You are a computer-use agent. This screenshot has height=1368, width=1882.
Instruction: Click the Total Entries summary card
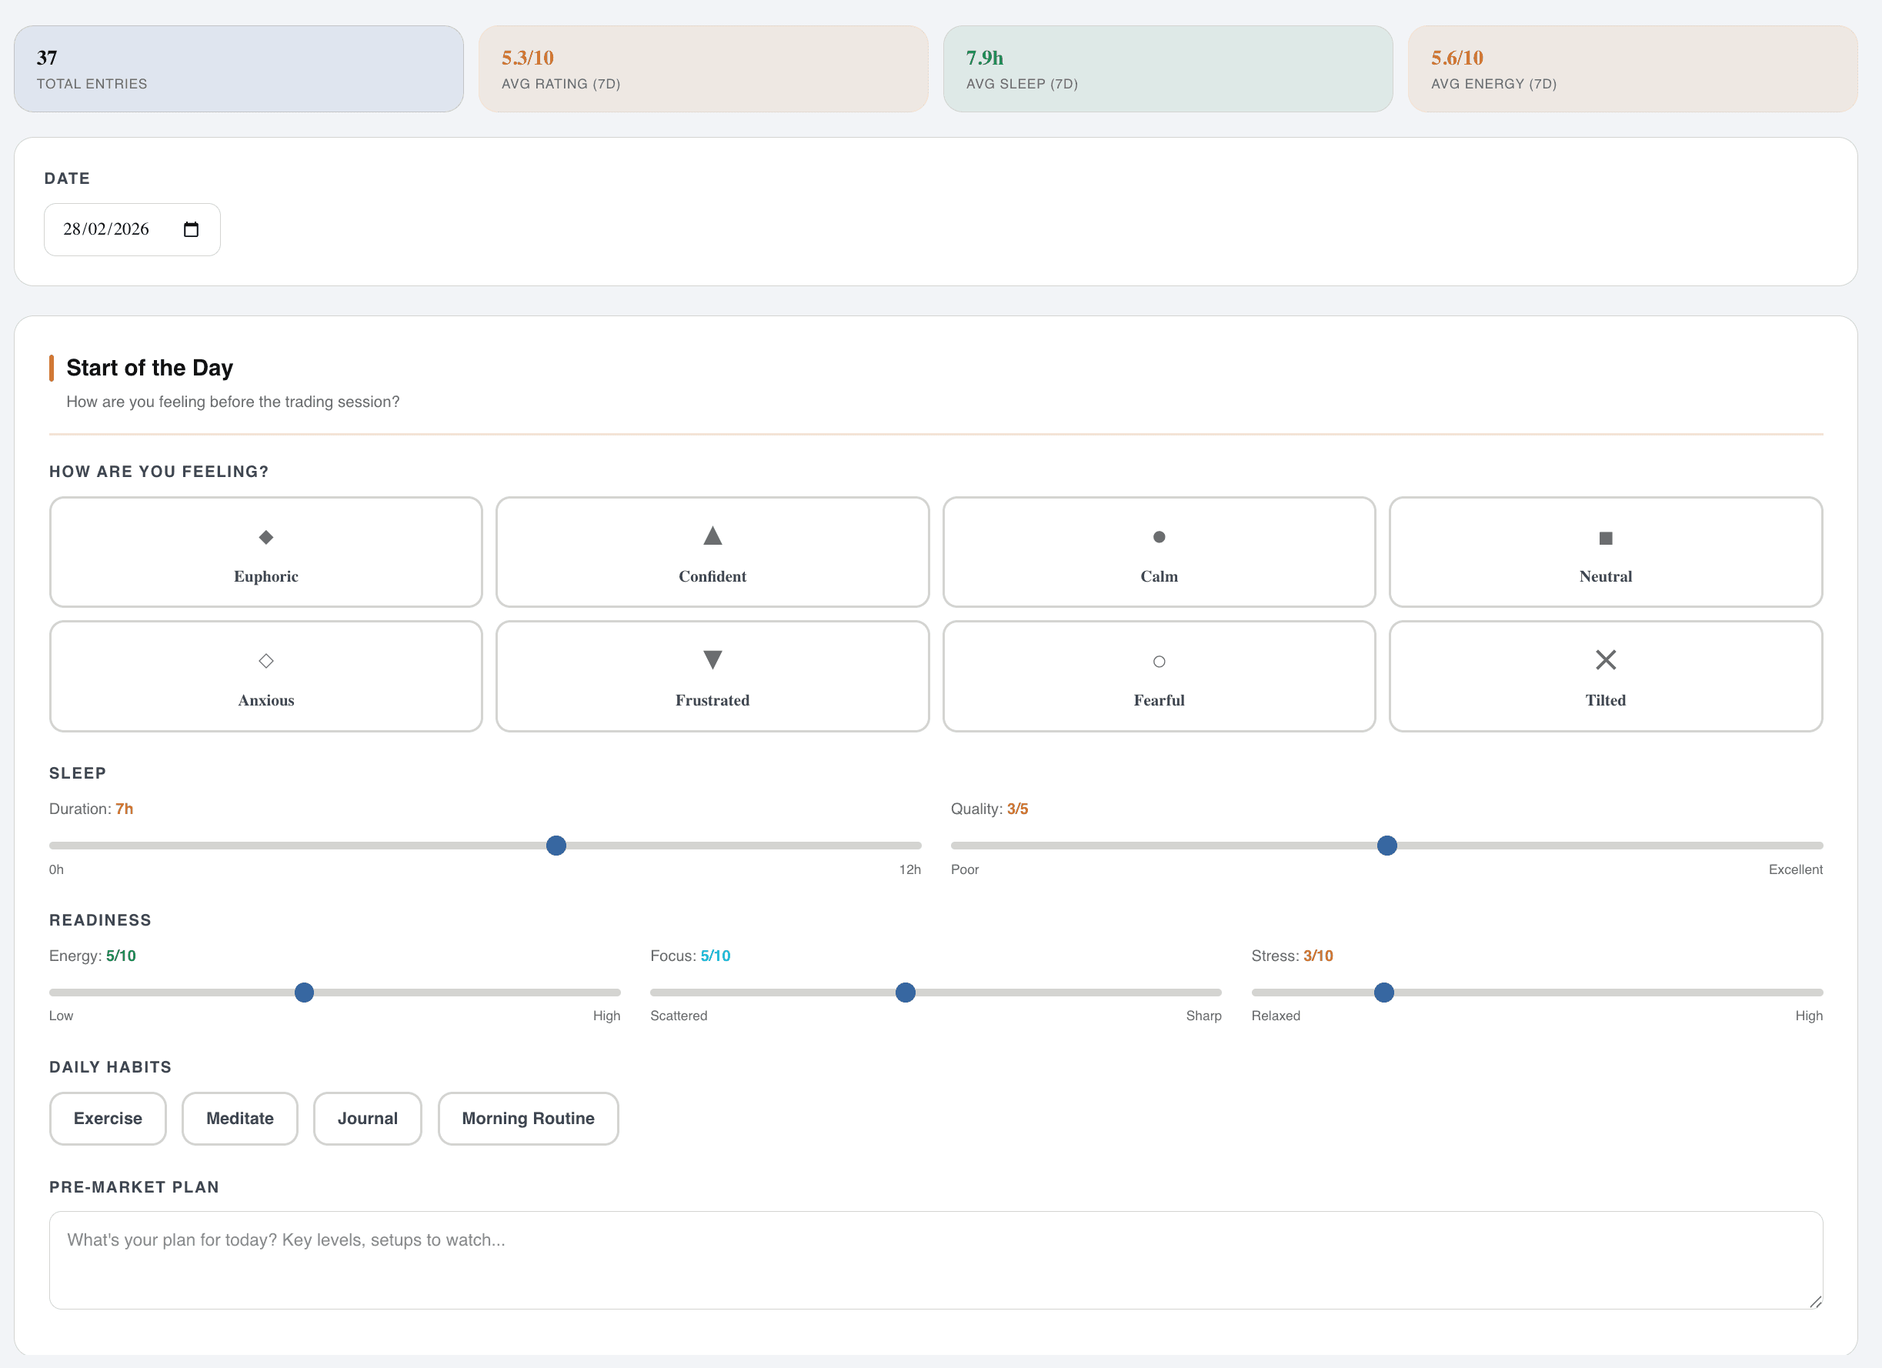239,68
